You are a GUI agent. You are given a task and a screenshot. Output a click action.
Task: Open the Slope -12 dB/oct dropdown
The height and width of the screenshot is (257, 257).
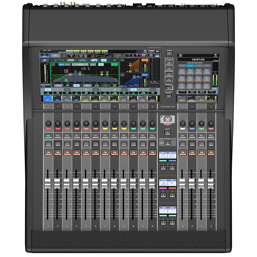(58, 85)
